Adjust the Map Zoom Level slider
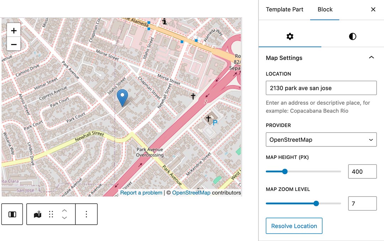Screen dimensions: 384x241 click(x=316, y=204)
